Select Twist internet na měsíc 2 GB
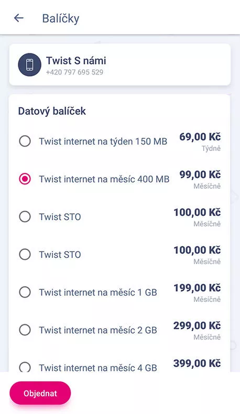This screenshot has width=240, height=414. tap(25, 330)
